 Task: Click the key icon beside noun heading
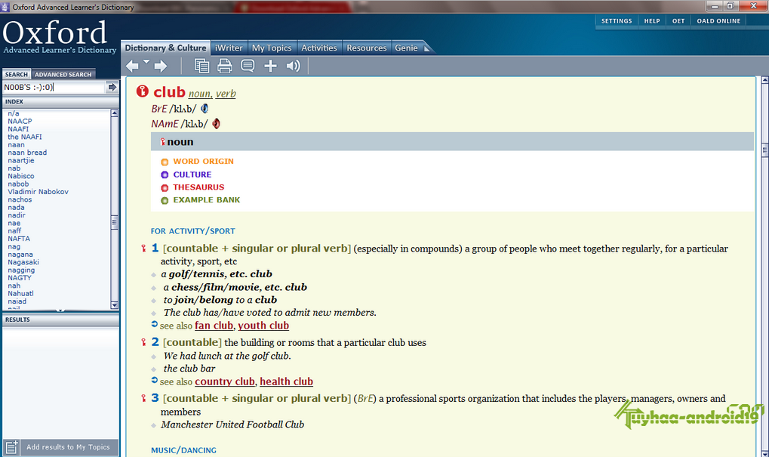click(162, 142)
